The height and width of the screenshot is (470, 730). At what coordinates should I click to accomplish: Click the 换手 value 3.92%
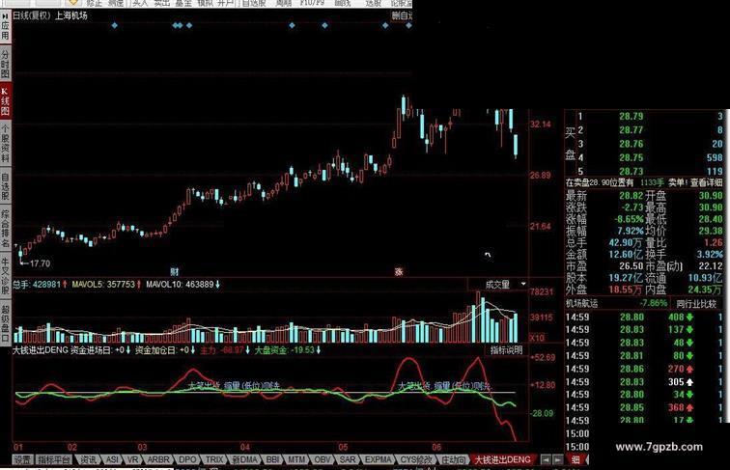pos(710,255)
